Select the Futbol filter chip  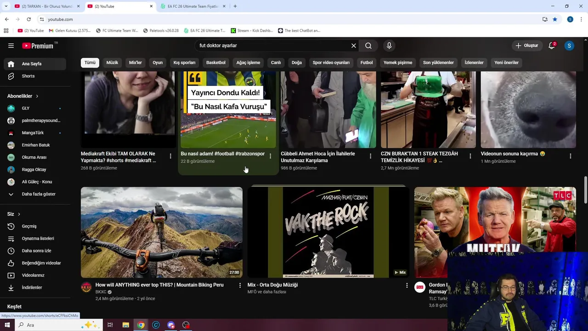[x=367, y=63]
